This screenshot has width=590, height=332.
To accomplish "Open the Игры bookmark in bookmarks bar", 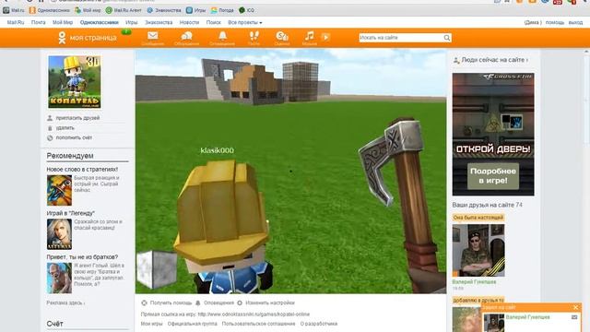I will pyautogui.click(x=196, y=10).
